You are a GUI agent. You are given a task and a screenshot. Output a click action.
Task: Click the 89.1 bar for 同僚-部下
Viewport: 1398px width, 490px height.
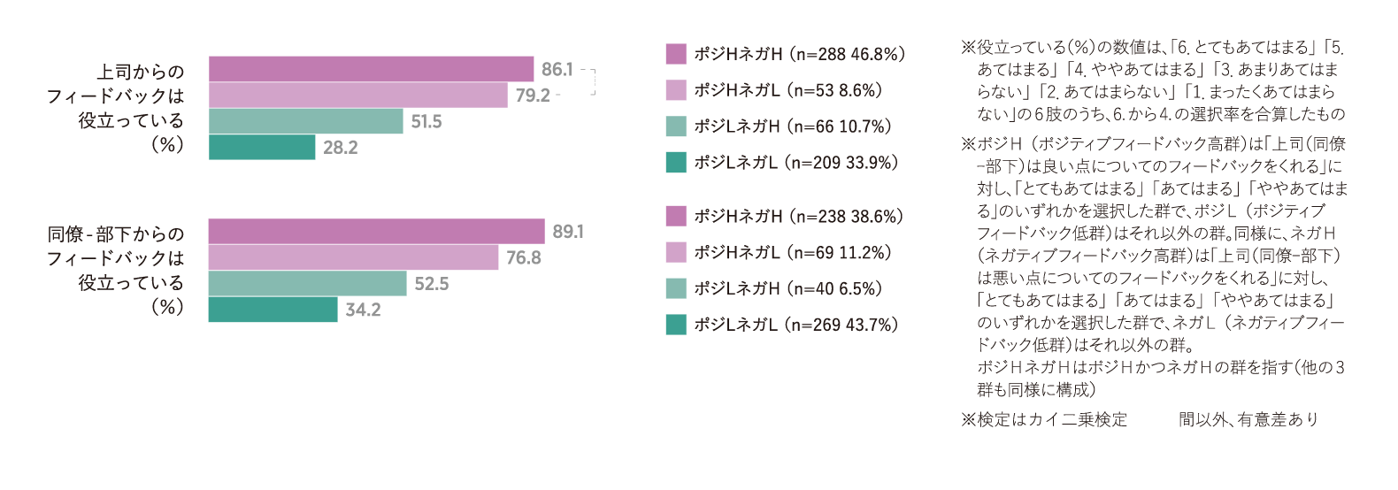(x=377, y=231)
